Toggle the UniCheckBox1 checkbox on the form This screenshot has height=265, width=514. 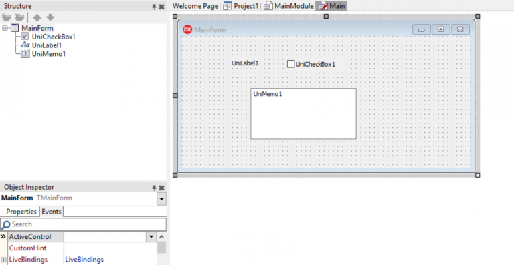(x=290, y=64)
